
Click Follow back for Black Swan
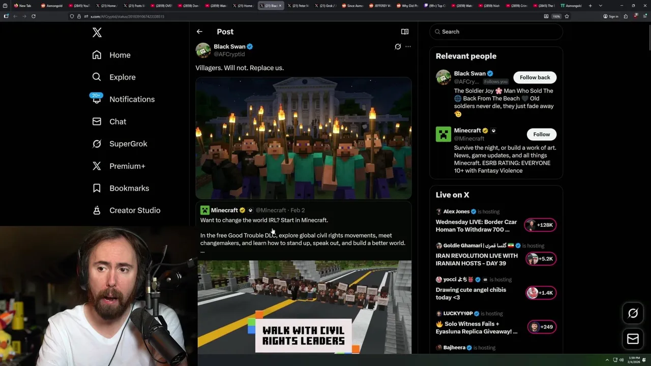coord(535,77)
